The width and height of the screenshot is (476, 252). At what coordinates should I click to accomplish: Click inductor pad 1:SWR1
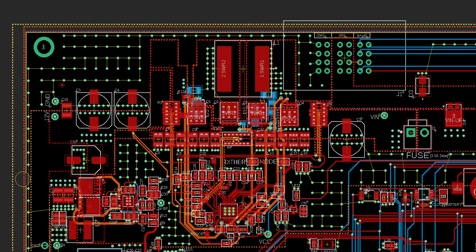(262, 69)
